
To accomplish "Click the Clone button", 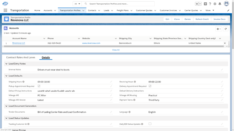I will [177, 19].
